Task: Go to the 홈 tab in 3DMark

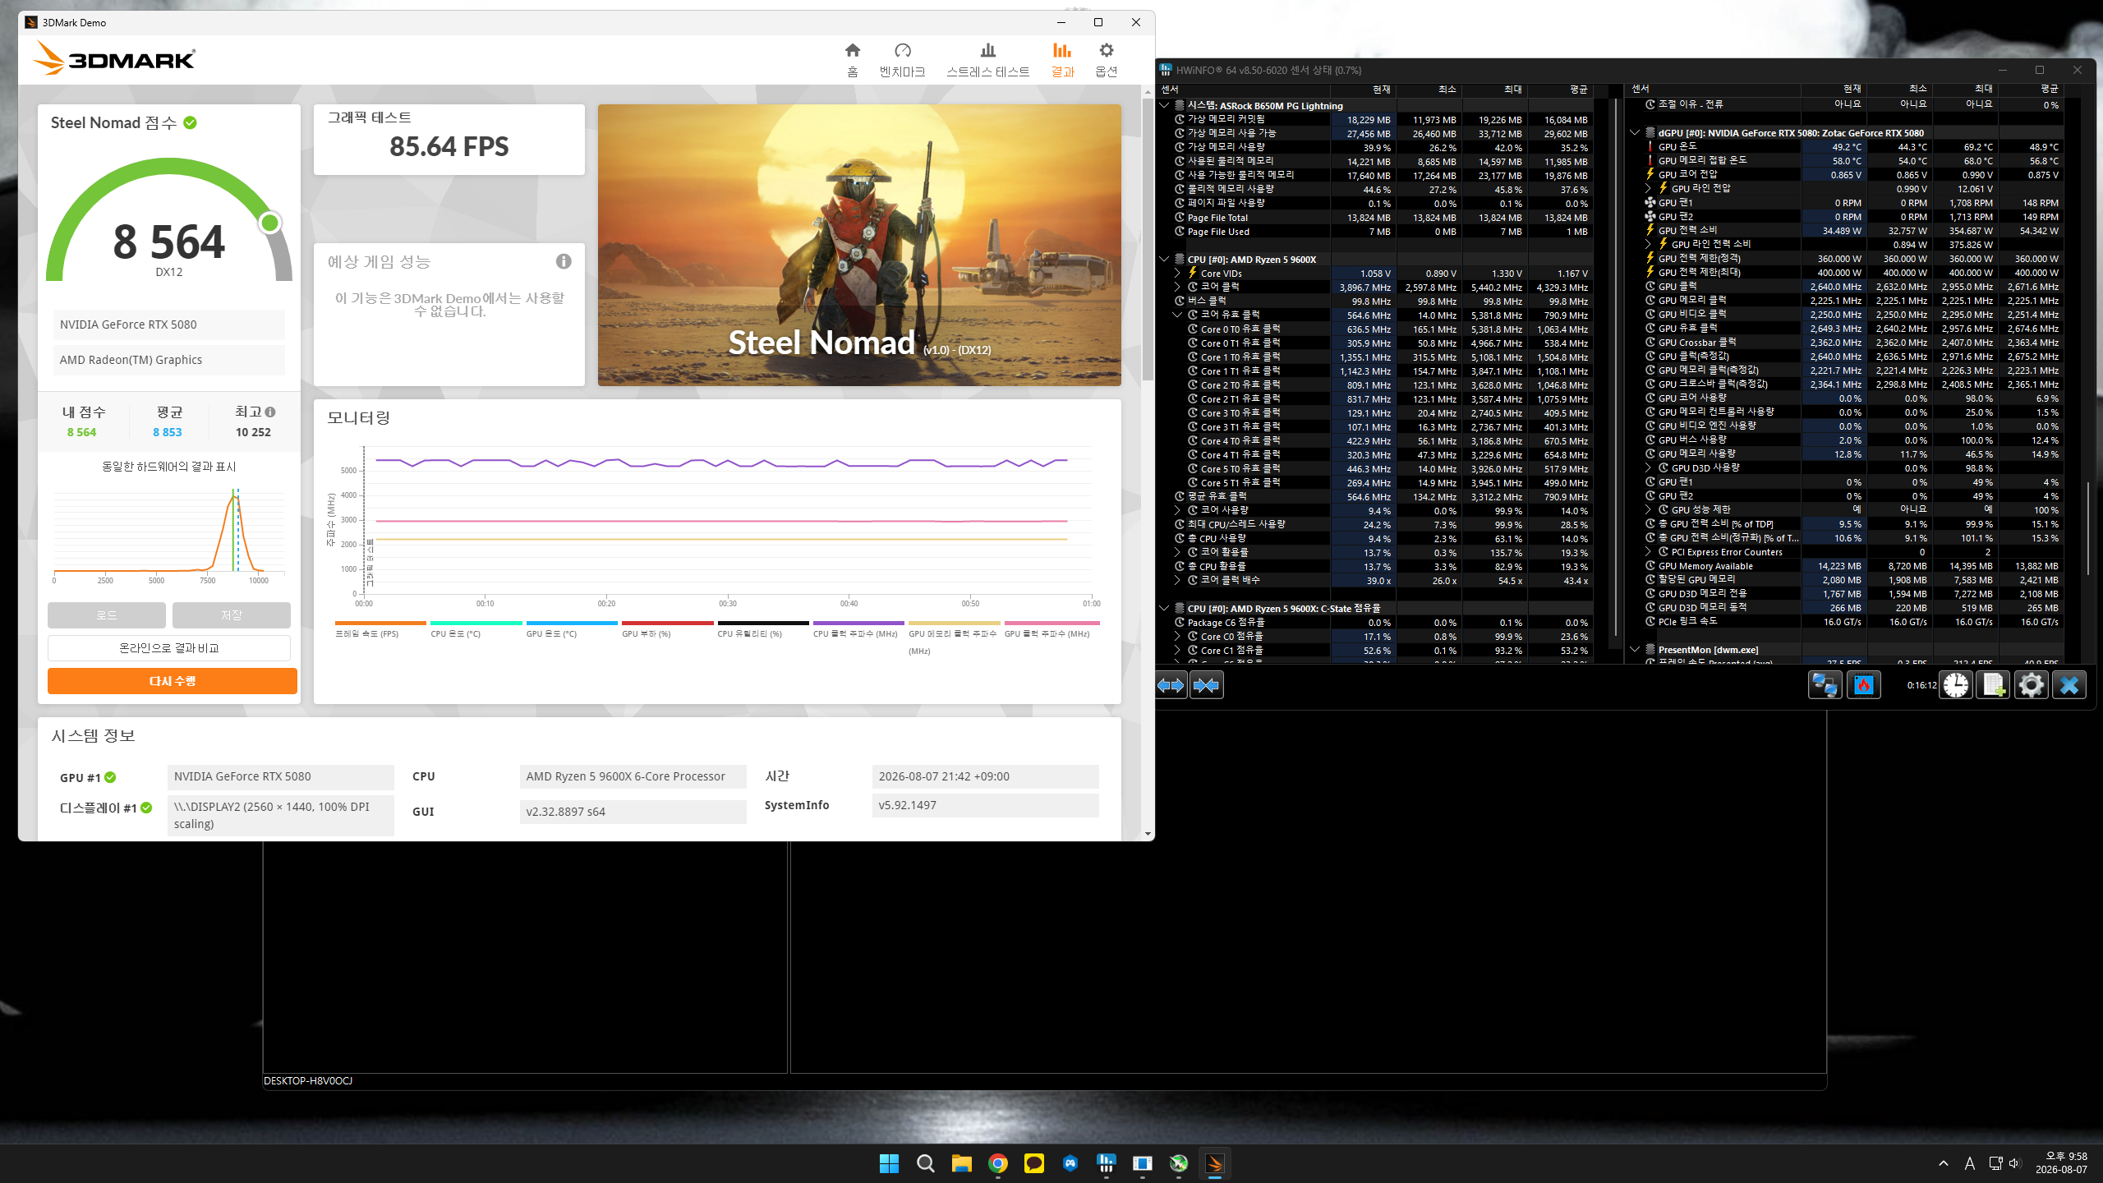Action: click(x=853, y=60)
